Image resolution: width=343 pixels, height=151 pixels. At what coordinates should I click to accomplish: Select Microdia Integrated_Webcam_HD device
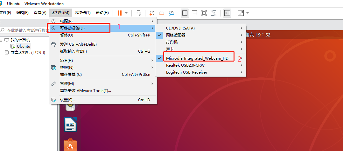[x=200, y=58]
